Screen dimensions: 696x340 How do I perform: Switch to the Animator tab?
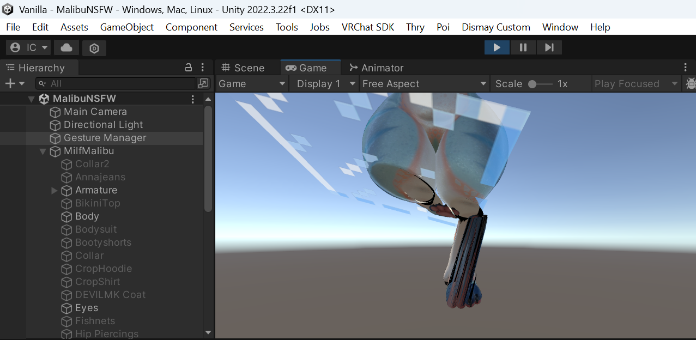point(377,68)
